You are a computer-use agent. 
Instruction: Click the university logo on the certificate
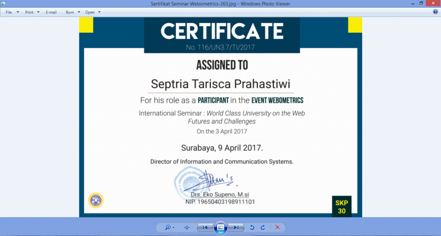[x=96, y=200]
